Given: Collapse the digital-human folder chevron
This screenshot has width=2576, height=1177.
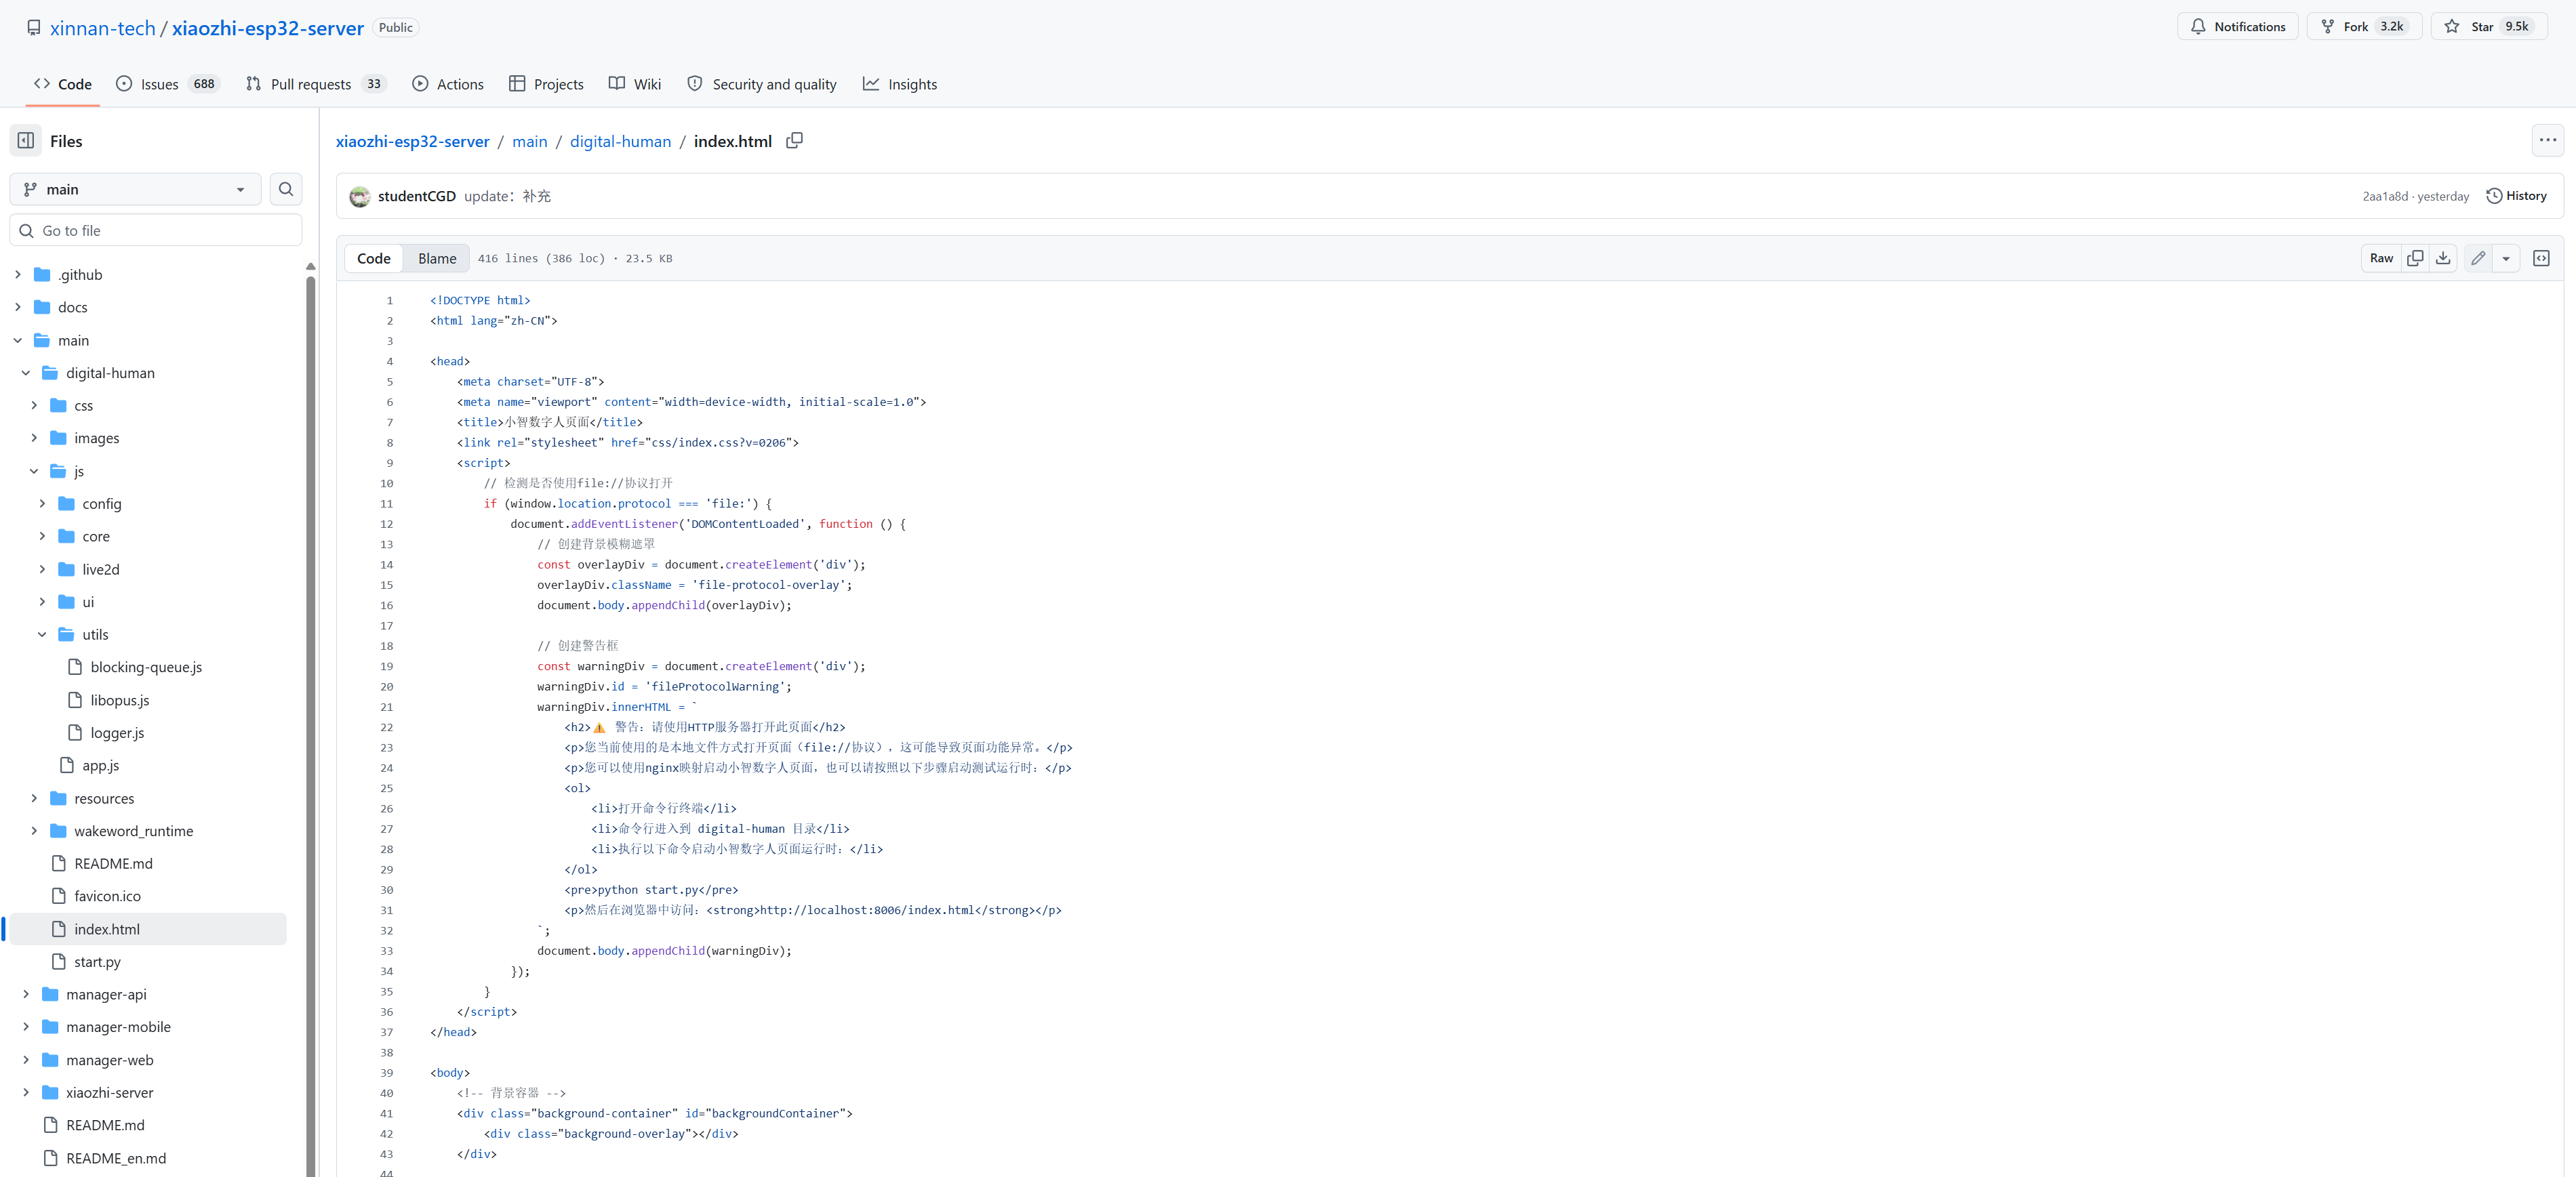Looking at the screenshot, I should (26, 373).
